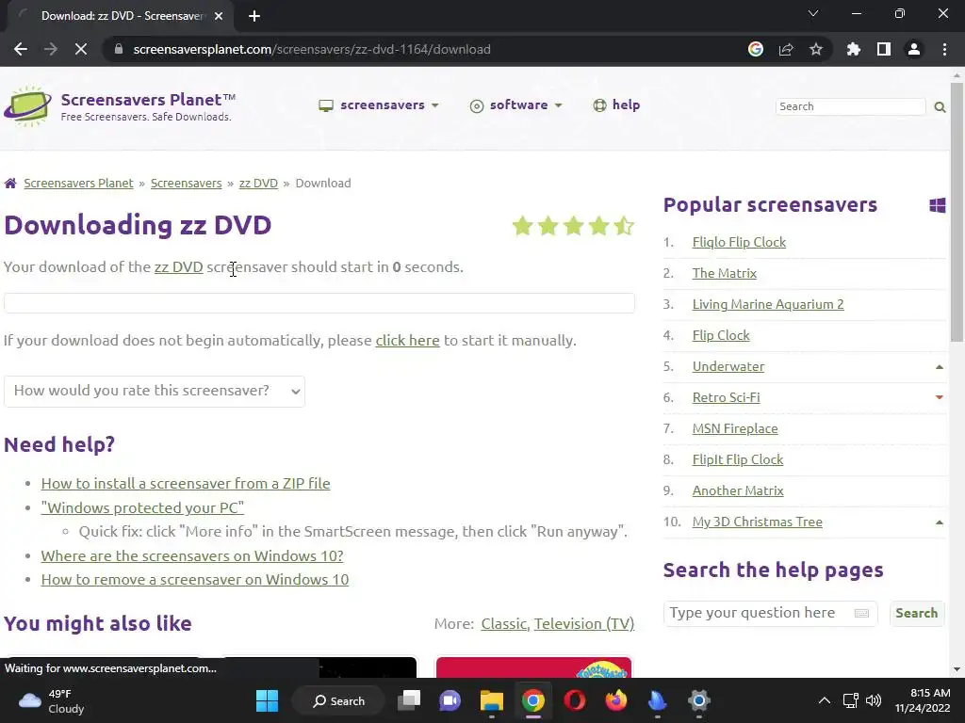The image size is (965, 723).
Task: Open Task View on the taskbar
Action: 409,700
